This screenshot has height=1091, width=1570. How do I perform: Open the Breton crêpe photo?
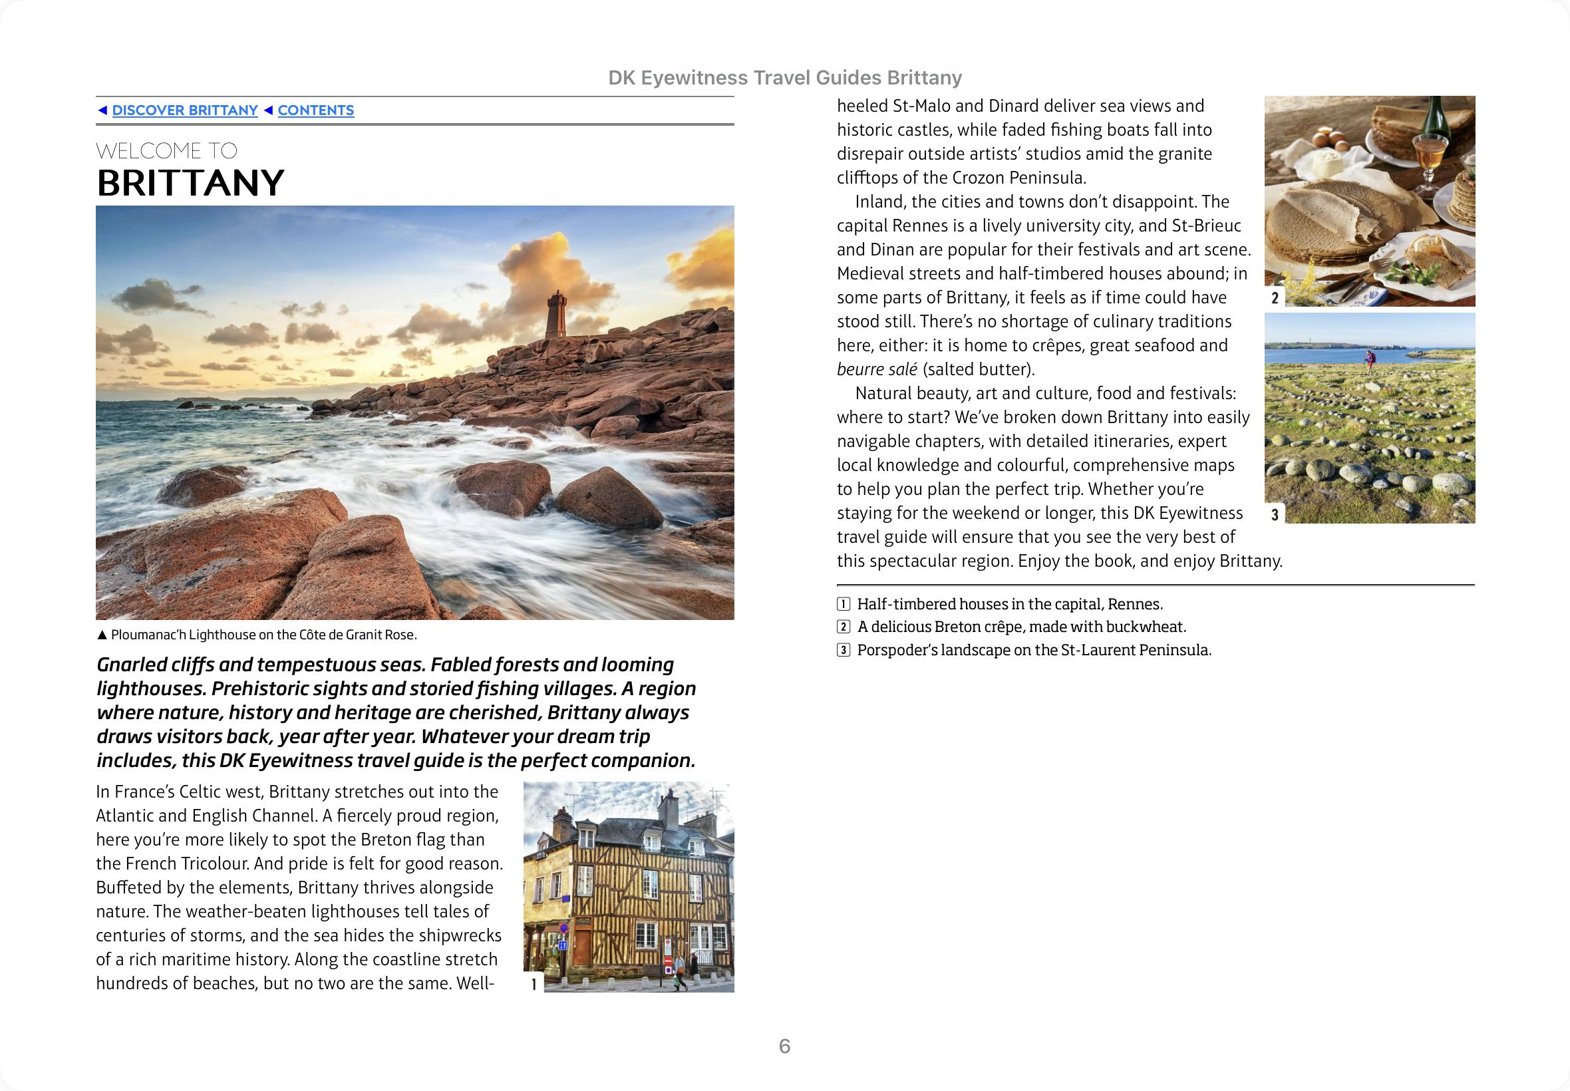(x=1369, y=200)
